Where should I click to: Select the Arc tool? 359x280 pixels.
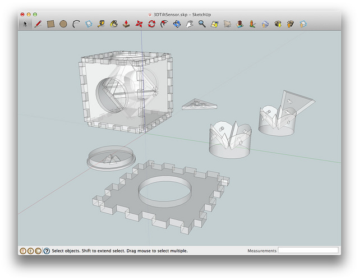(x=76, y=24)
